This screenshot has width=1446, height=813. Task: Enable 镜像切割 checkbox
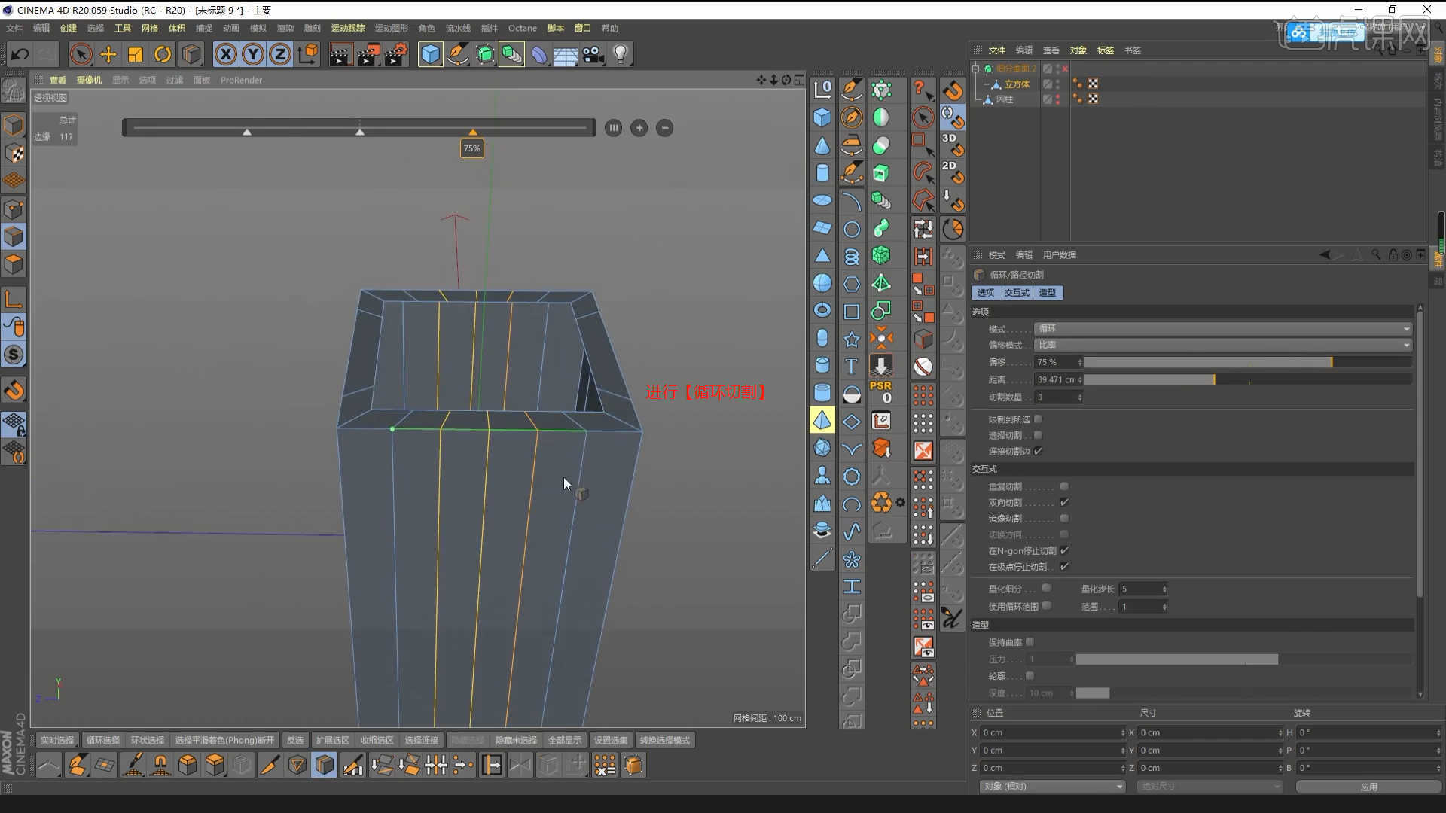pyautogui.click(x=1064, y=518)
